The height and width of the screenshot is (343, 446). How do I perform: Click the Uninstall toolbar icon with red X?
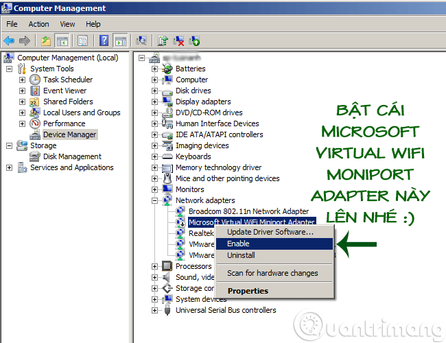178,41
